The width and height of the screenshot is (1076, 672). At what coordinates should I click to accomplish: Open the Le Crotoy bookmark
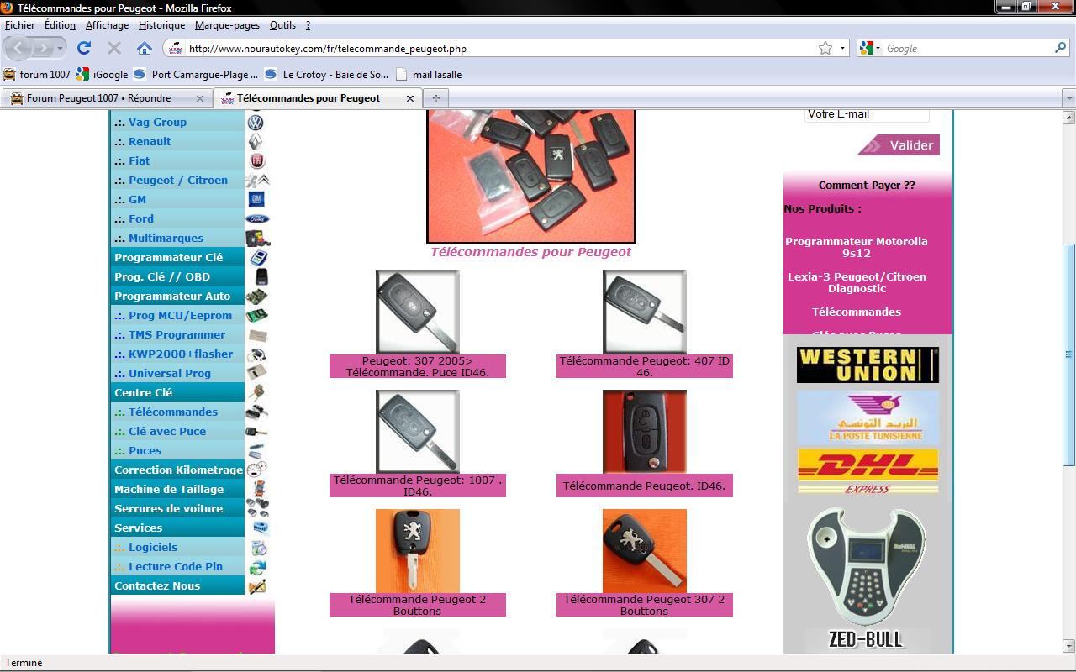click(x=327, y=74)
